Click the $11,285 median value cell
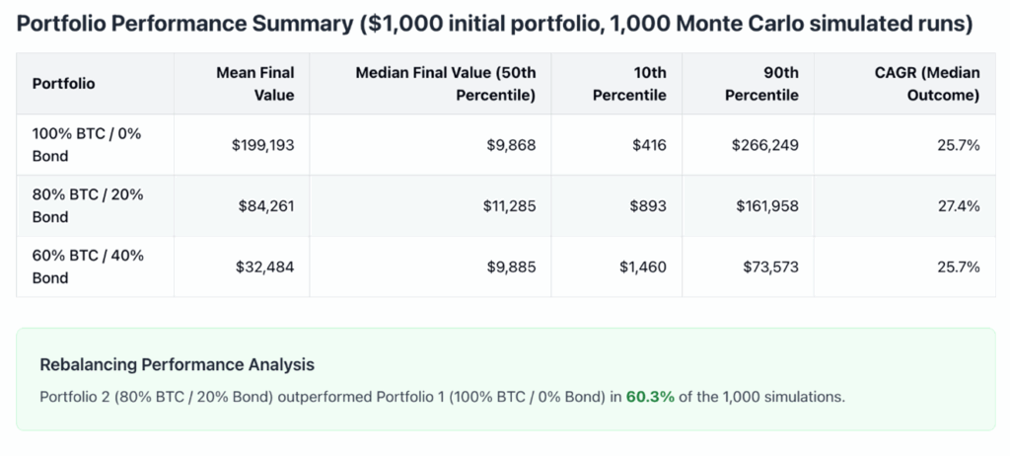Viewport: 1010px width, 456px height. (510, 206)
